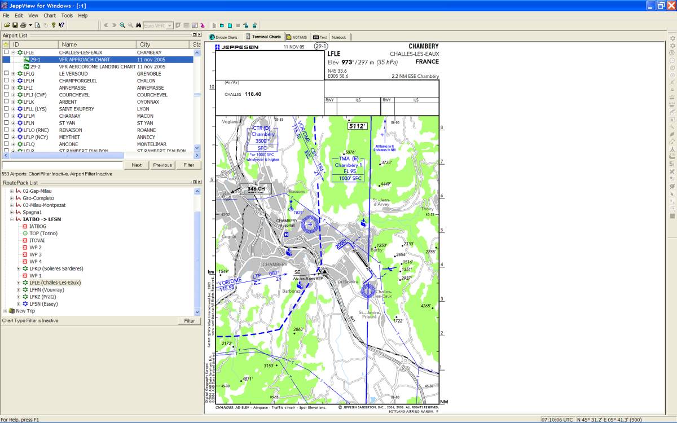This screenshot has width=677, height=423.
Task: Expand the LFLG airport node
Action: pyautogui.click(x=13, y=74)
